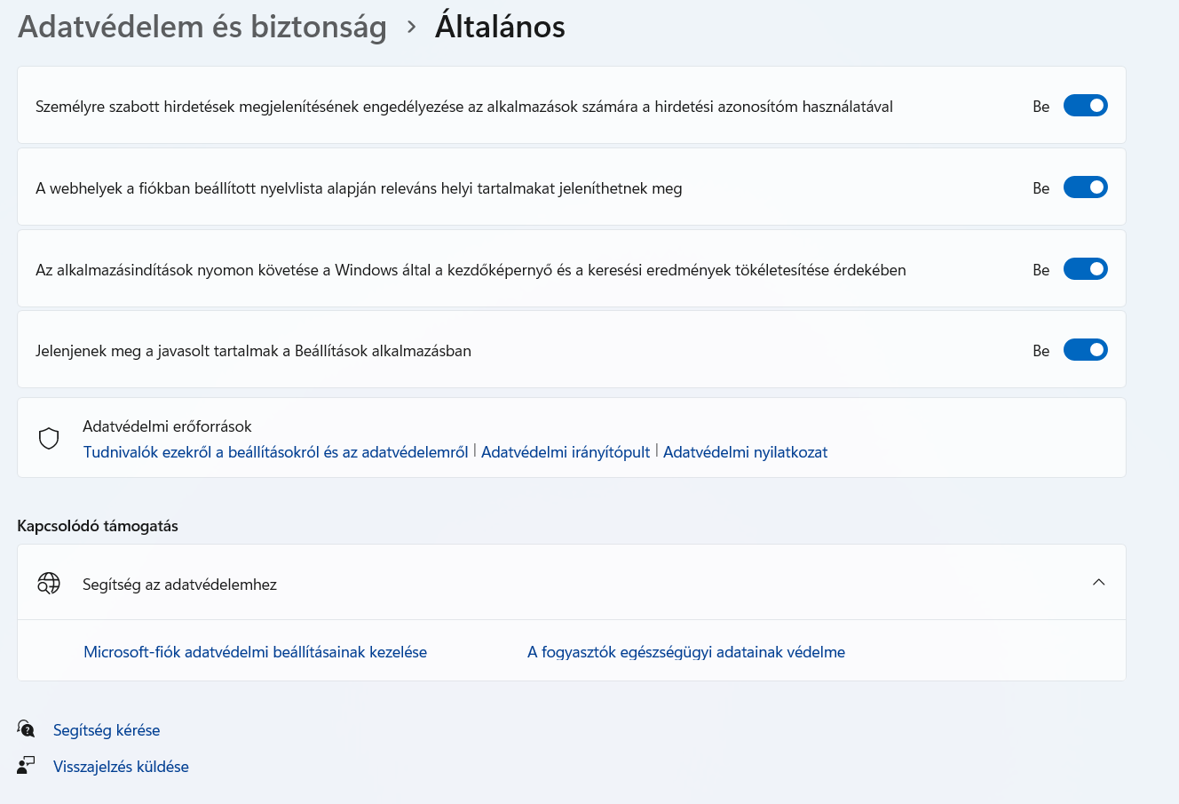
Task: Open Microsoft-fiók adatvédelmi beállításainak kezelése link
Action: click(x=255, y=652)
